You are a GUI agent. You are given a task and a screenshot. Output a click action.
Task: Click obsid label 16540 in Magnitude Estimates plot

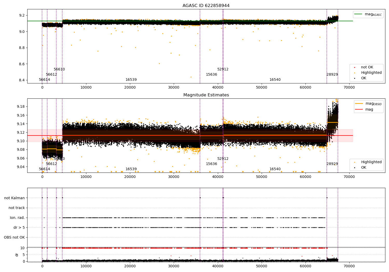(275, 169)
